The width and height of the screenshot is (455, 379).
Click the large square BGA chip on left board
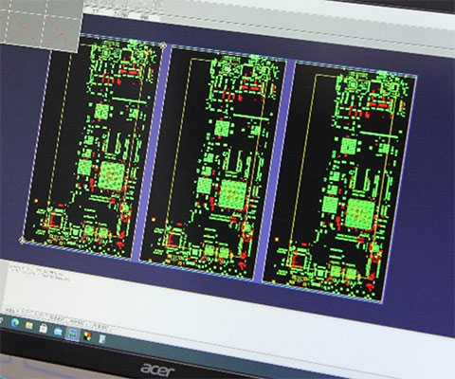click(111, 176)
